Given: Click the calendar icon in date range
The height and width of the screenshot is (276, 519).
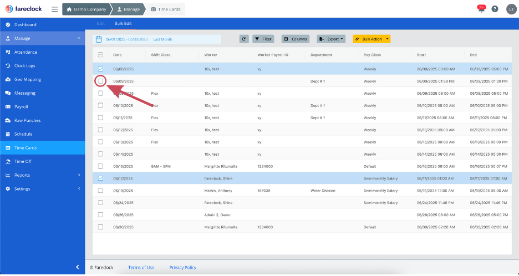Looking at the screenshot, I should click(98, 39).
